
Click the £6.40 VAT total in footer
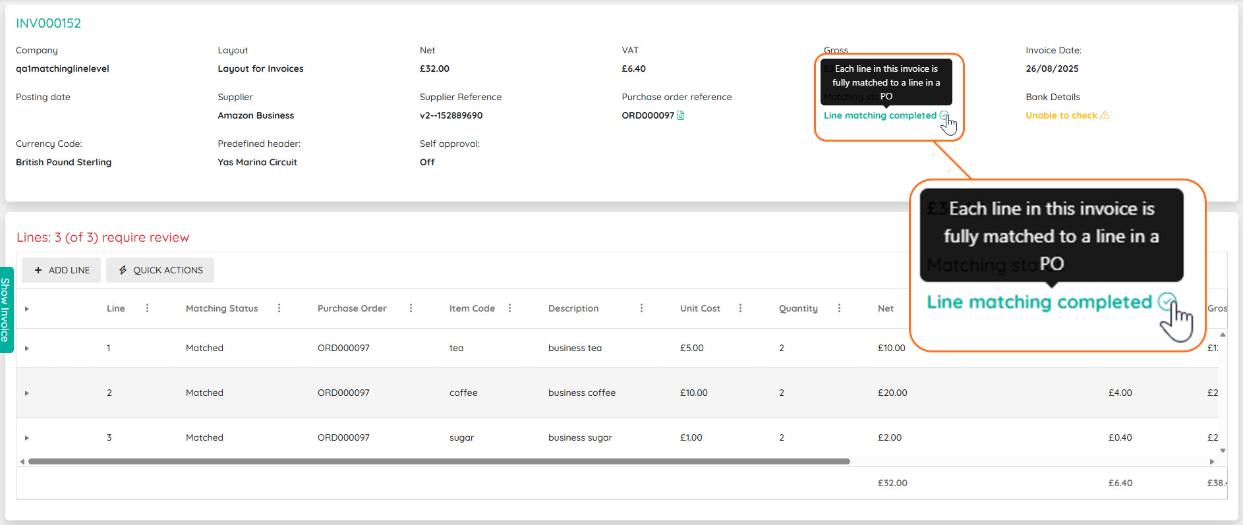pyautogui.click(x=1120, y=483)
